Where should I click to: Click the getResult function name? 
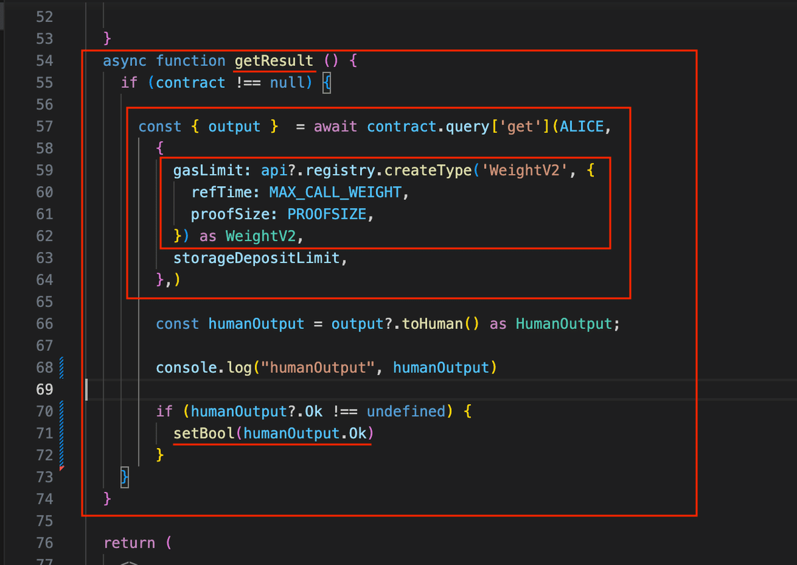274,60
